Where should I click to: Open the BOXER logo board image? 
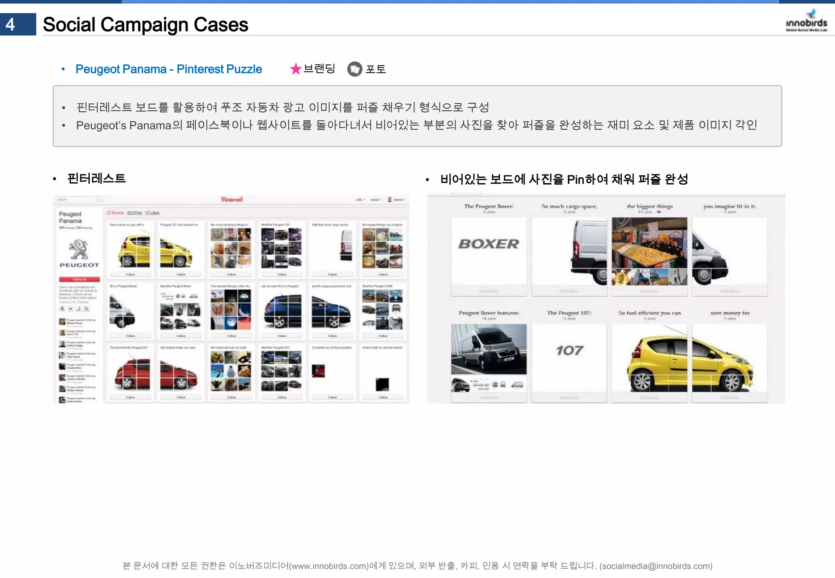click(488, 251)
